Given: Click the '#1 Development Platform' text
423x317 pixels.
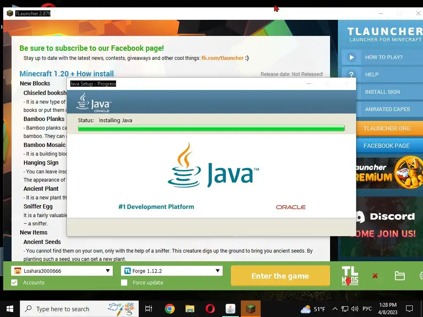Looking at the screenshot, I should point(156,207).
